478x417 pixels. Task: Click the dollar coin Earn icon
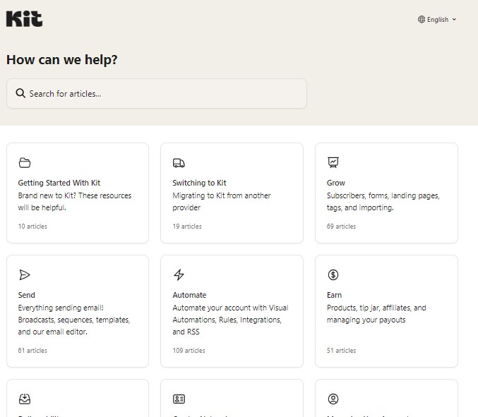[333, 274]
